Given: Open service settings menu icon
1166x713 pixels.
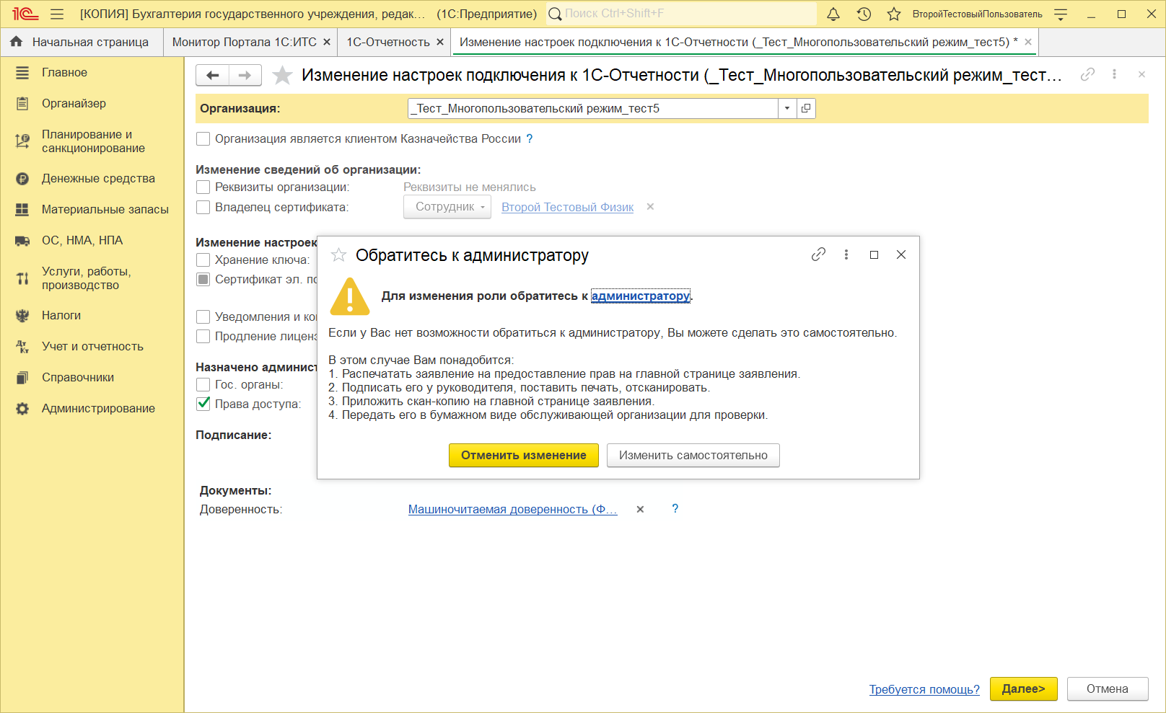Looking at the screenshot, I should pos(1061,14).
